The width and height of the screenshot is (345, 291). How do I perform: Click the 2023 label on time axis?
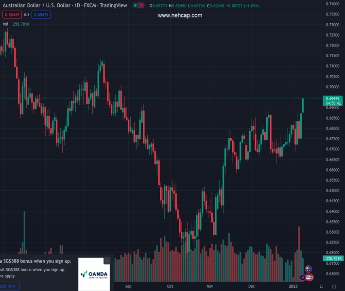[293, 286]
